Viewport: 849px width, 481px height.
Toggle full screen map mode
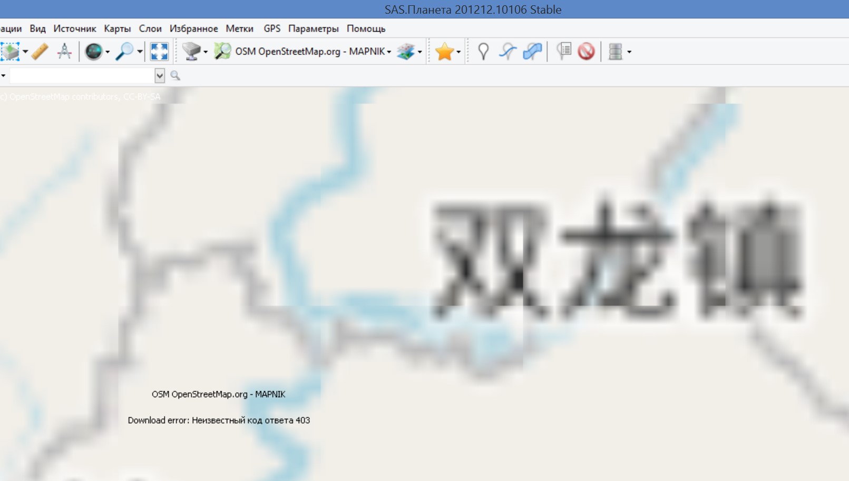(159, 52)
